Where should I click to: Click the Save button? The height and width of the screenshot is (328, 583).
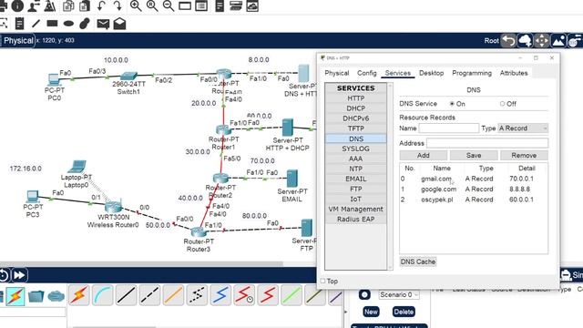[474, 156]
